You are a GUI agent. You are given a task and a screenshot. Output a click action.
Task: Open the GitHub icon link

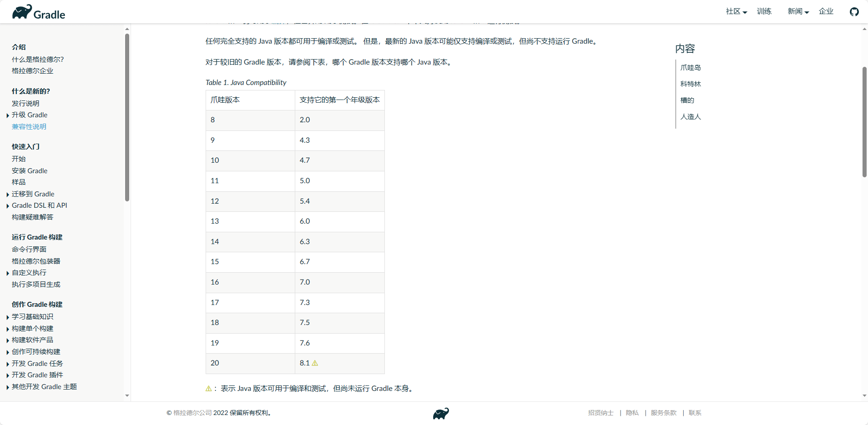coord(854,12)
